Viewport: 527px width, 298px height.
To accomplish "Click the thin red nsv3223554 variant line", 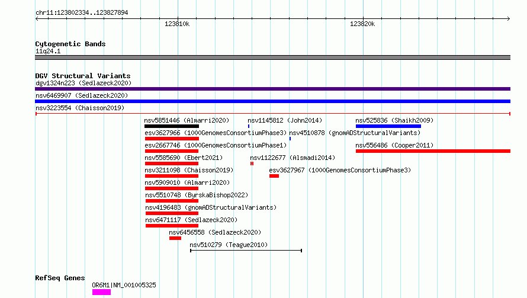I will coord(272,114).
